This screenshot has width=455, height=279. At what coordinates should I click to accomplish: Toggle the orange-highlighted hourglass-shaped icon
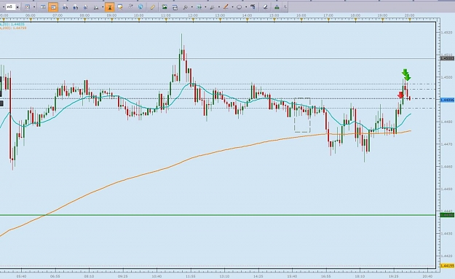[x=110, y=7]
